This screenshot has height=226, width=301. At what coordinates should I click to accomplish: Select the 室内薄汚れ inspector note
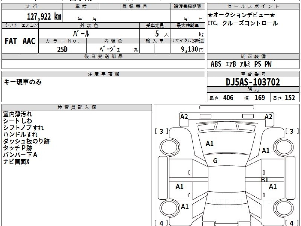pyautogui.click(x=18, y=114)
